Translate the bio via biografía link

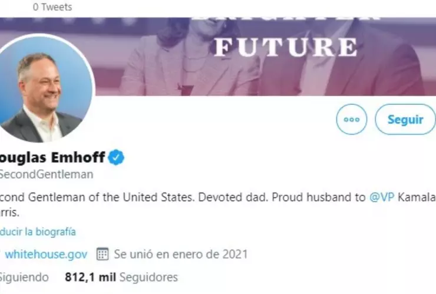(38, 232)
